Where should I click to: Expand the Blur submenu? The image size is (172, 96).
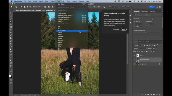click(72, 29)
